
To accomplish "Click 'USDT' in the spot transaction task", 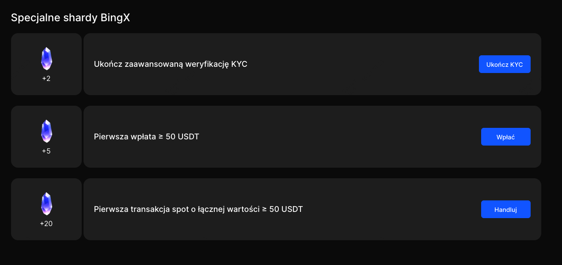I will [292, 209].
